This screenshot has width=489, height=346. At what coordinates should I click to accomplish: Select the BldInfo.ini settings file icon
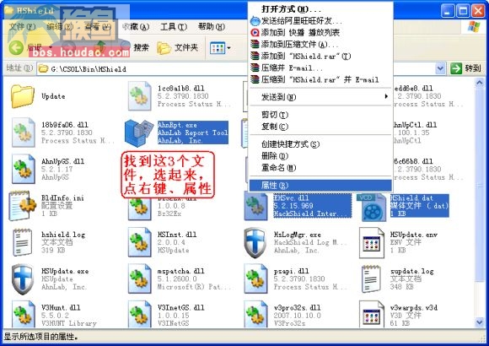(x=23, y=205)
